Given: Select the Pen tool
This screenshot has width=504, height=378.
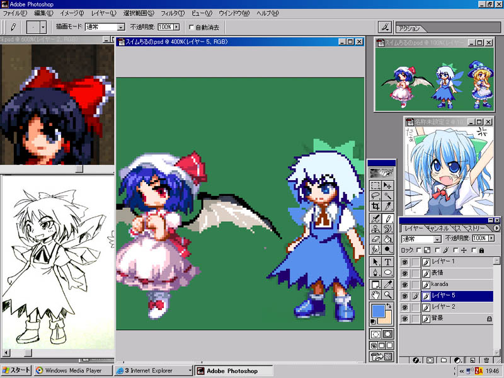Looking at the screenshot, I should coord(375,273).
